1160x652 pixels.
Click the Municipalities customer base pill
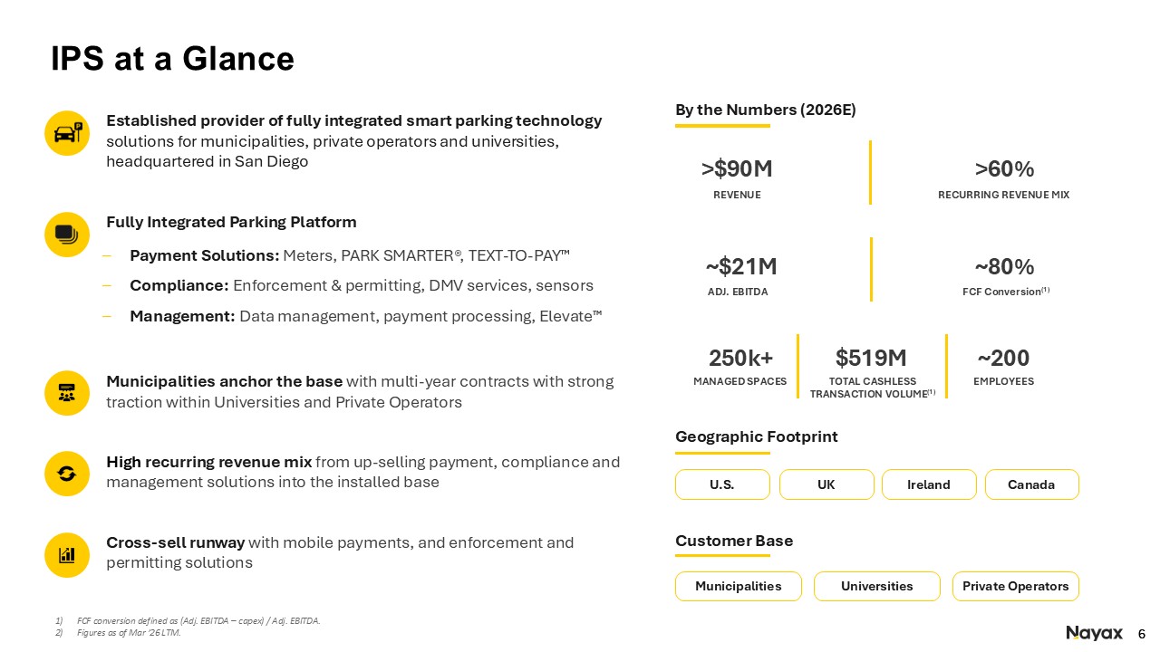click(739, 586)
